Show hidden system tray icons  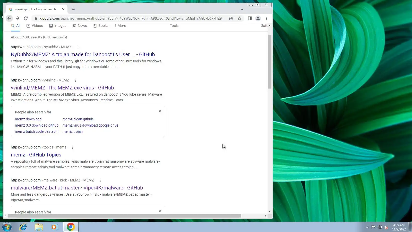367,227
